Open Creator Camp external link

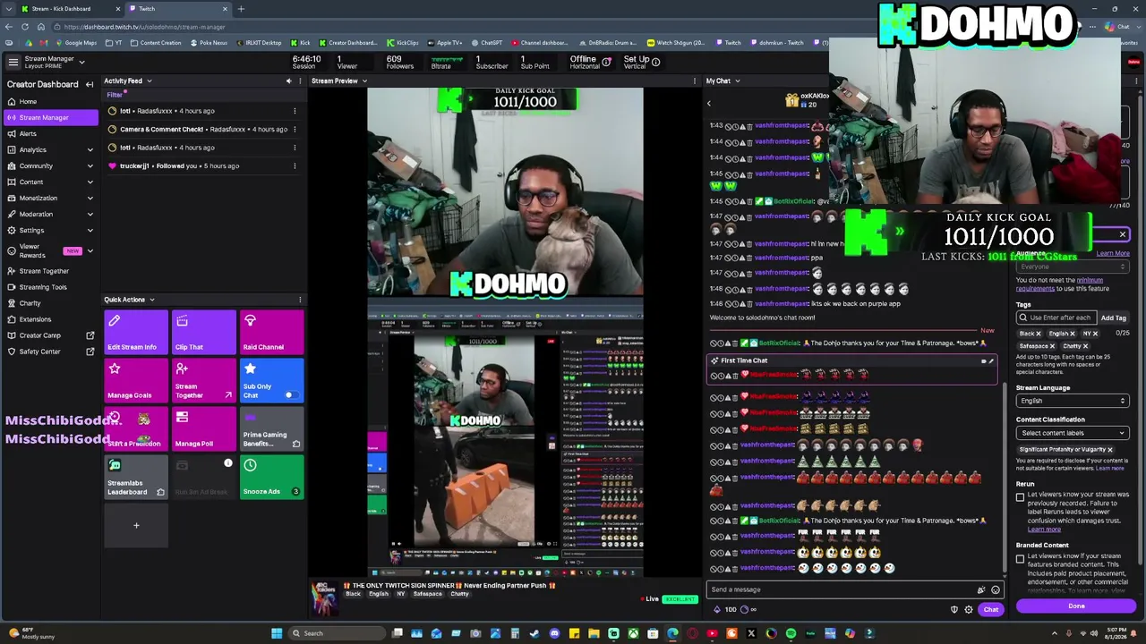tap(90, 335)
